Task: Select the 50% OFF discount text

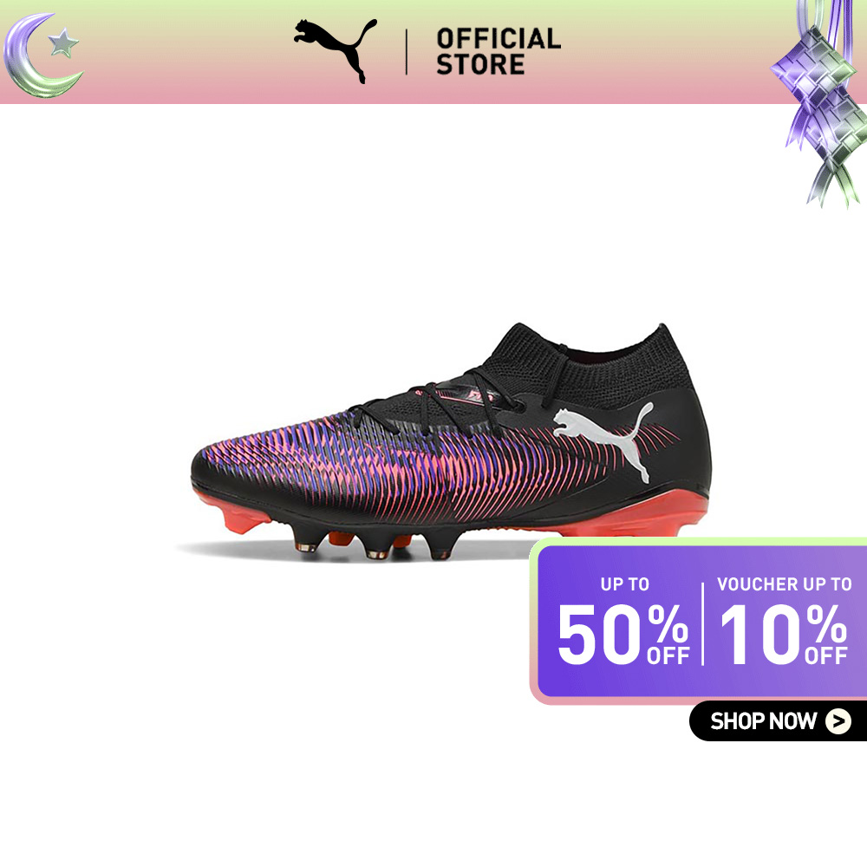Action: [623, 635]
